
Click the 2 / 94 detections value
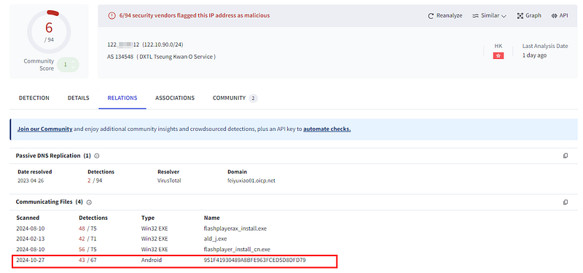[95, 181]
